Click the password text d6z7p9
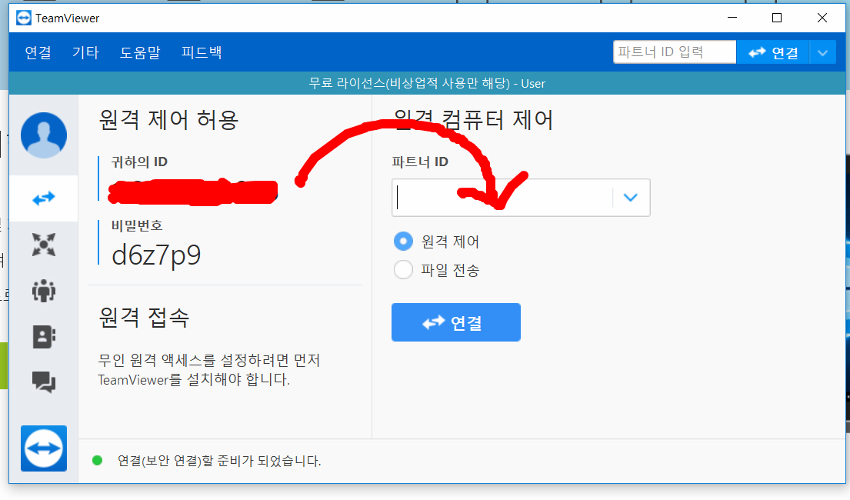This screenshot has width=850, height=500. click(156, 255)
